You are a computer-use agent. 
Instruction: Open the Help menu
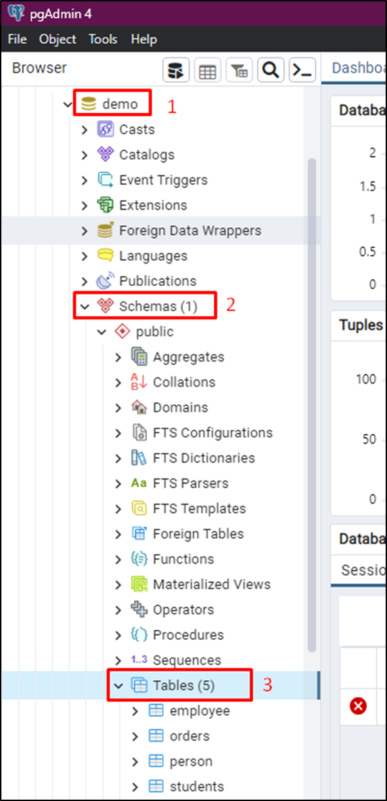pos(144,39)
